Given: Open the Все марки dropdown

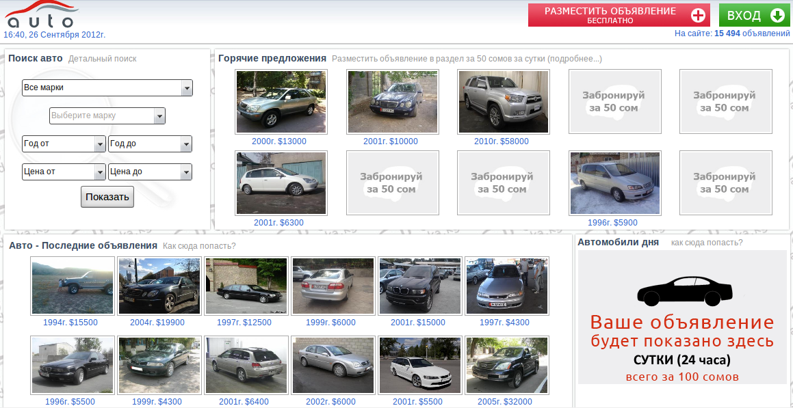Looking at the screenshot, I should pos(107,87).
